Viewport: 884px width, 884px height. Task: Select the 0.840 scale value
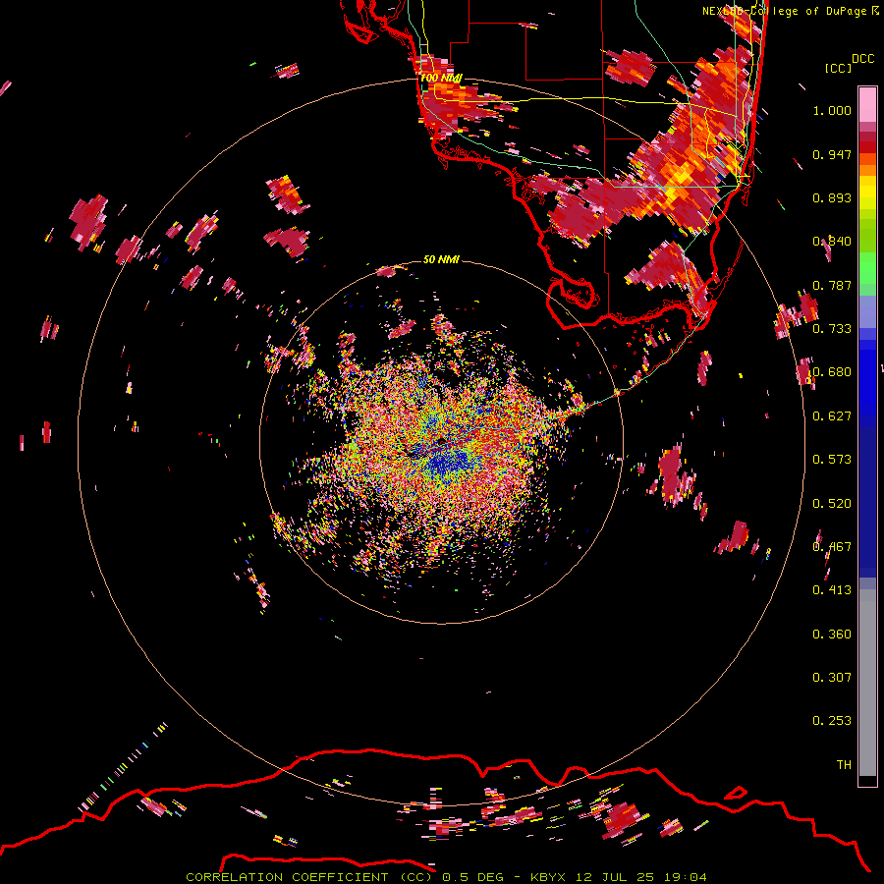832,242
